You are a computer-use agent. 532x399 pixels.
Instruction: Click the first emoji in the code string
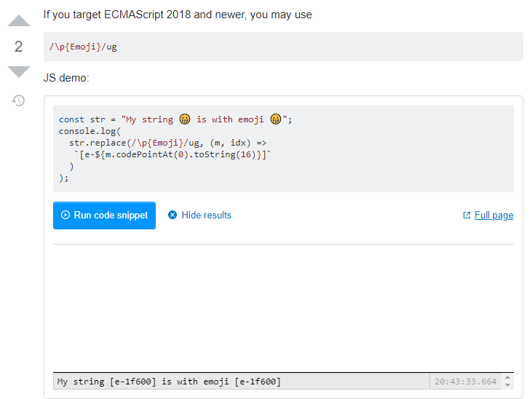click(x=185, y=119)
